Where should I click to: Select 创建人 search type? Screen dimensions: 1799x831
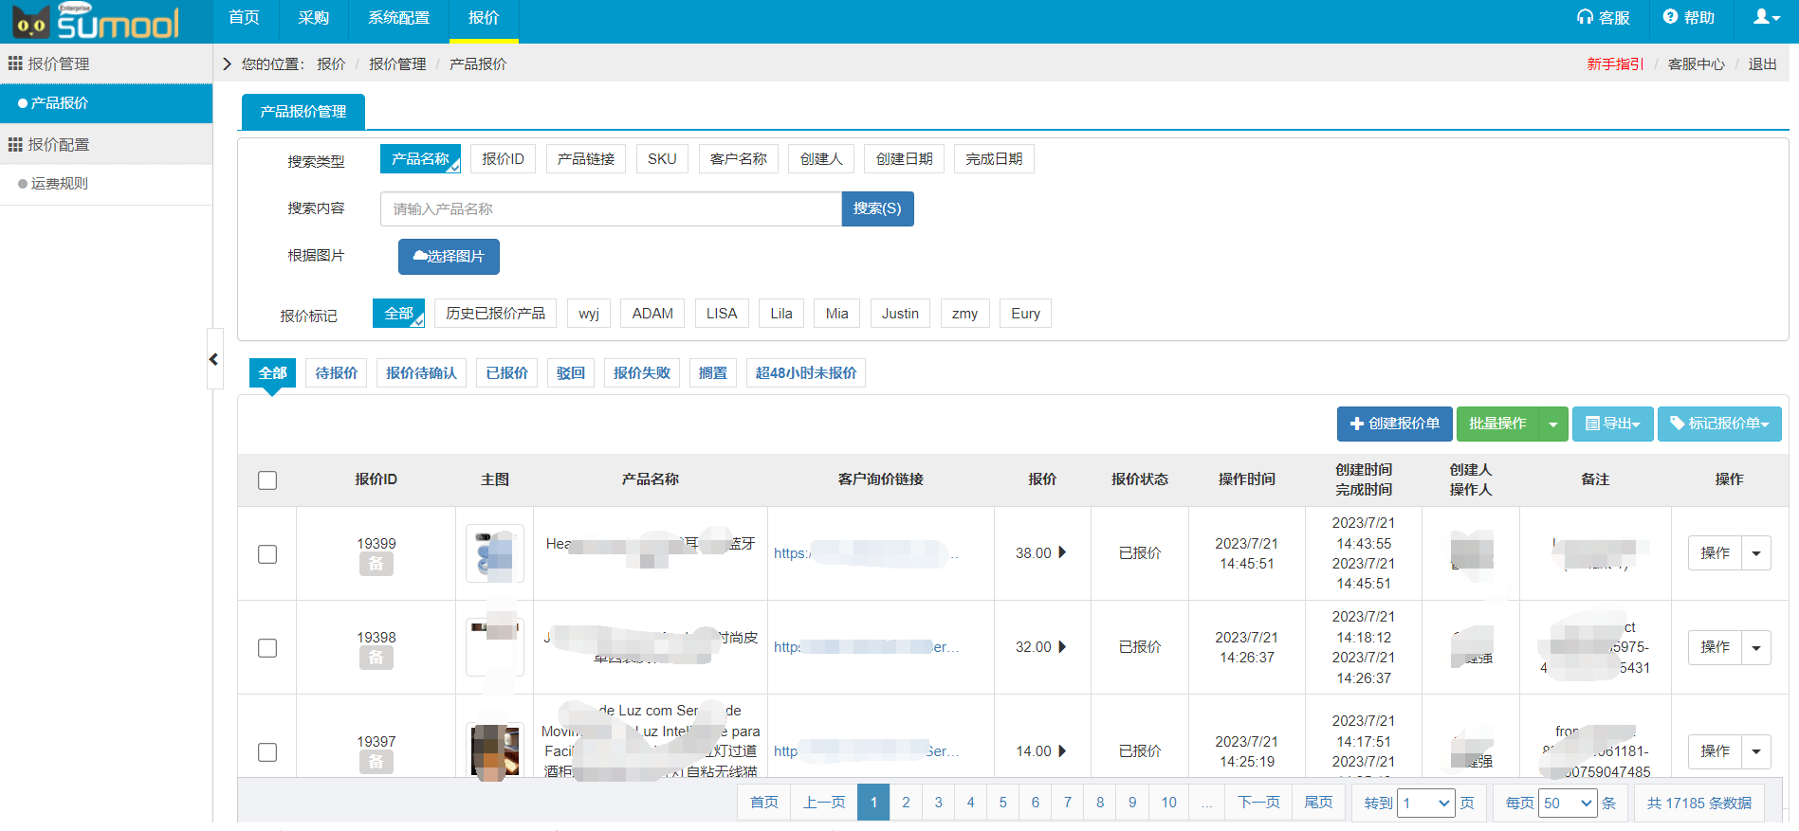821,159
